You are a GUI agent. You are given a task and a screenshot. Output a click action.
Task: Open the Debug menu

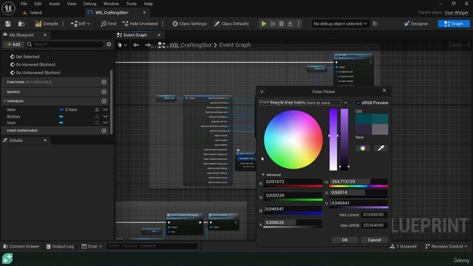(89, 4)
